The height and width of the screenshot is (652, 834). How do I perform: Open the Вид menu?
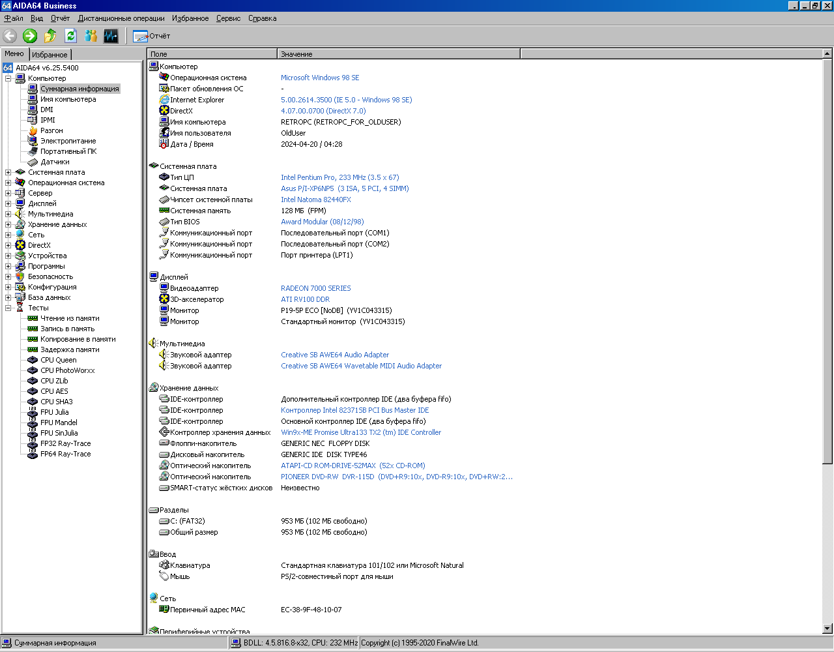pos(36,18)
